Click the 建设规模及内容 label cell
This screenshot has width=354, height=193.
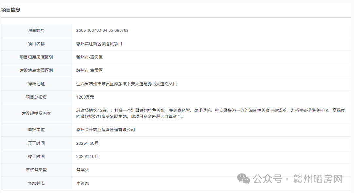[36, 113]
